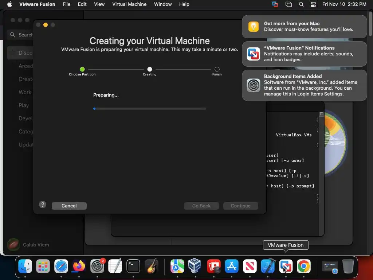This screenshot has height=280, width=373.
Task: Select Play in App Store sidebar
Action: pos(24,105)
